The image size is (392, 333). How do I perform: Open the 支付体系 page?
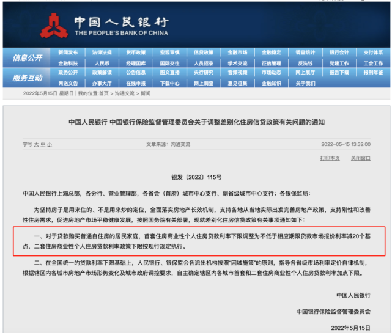[x=373, y=53]
